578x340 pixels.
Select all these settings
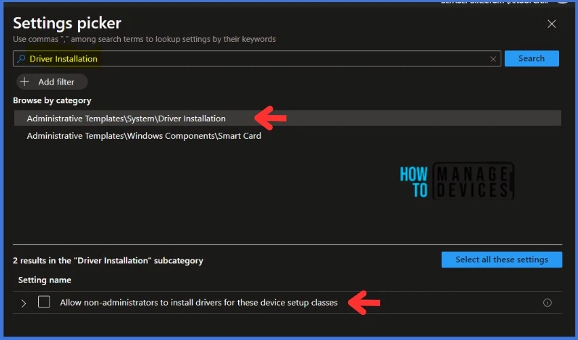point(502,260)
